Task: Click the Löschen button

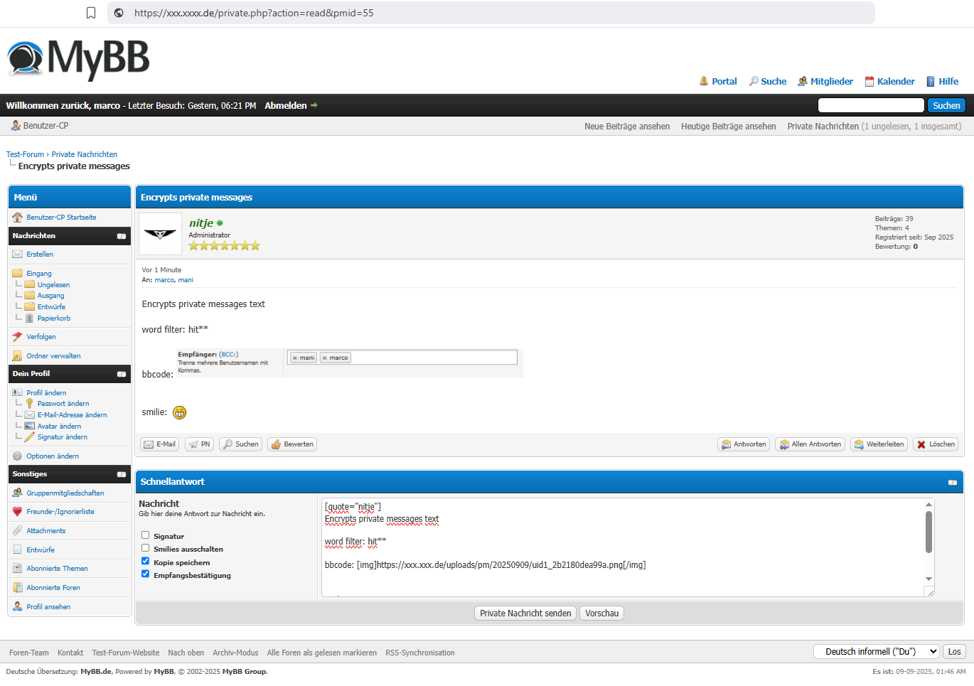Action: click(936, 444)
